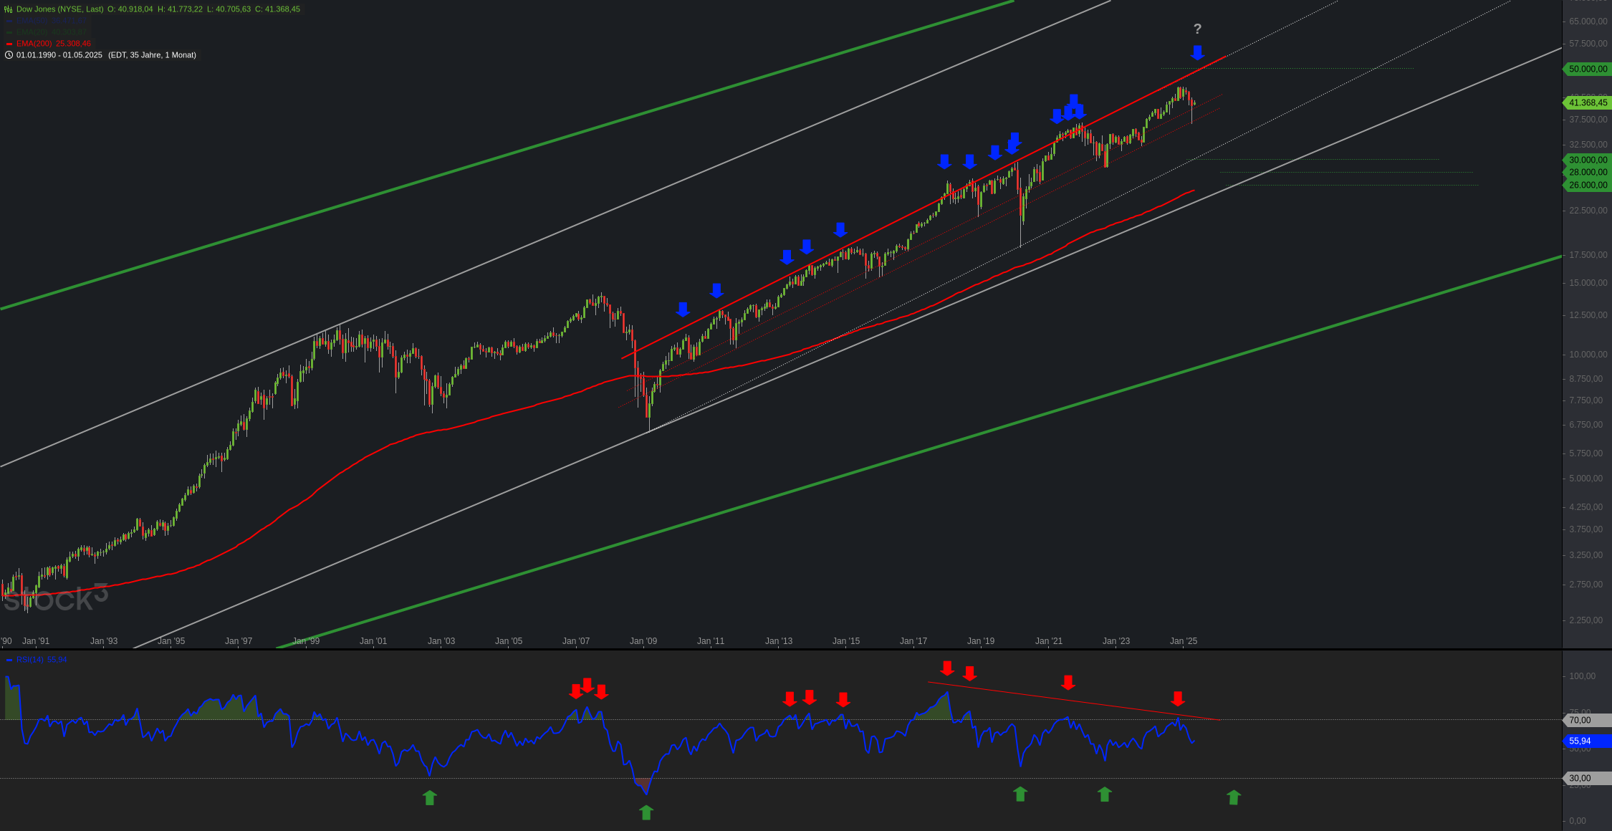1612x831 pixels.
Task: Click the 65.000,00 price axis tick
Action: pos(1588,21)
